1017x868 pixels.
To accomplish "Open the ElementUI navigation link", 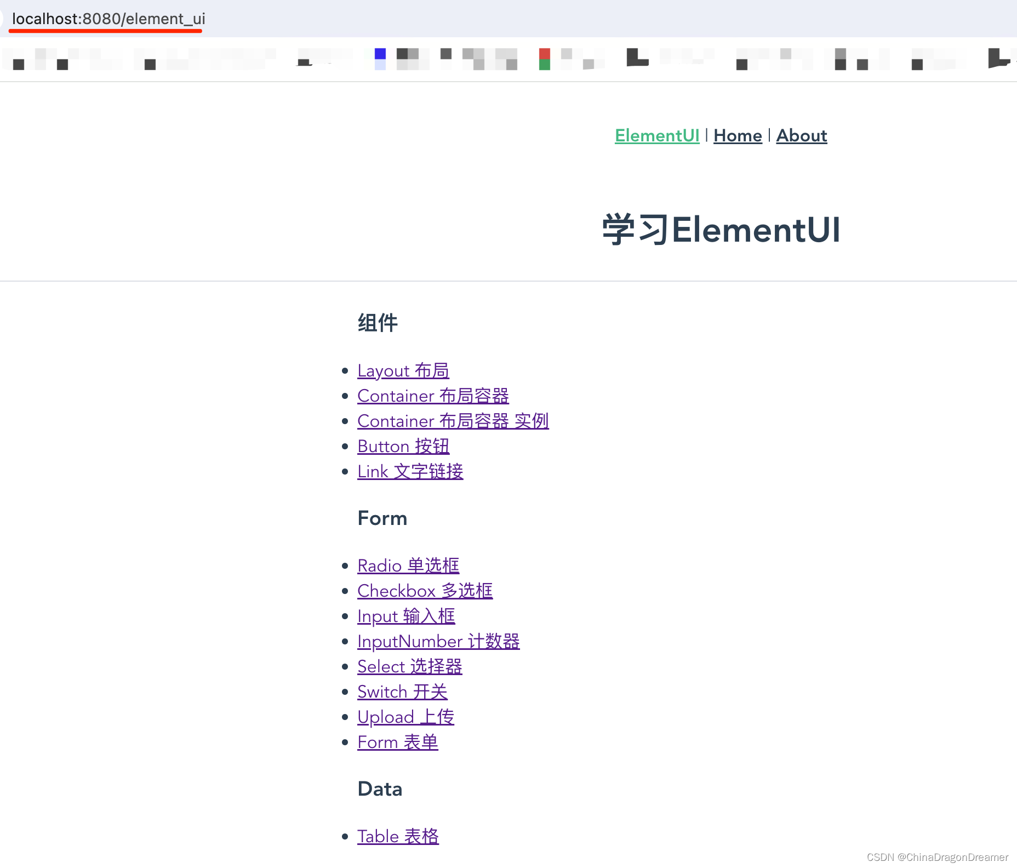I will [657, 135].
